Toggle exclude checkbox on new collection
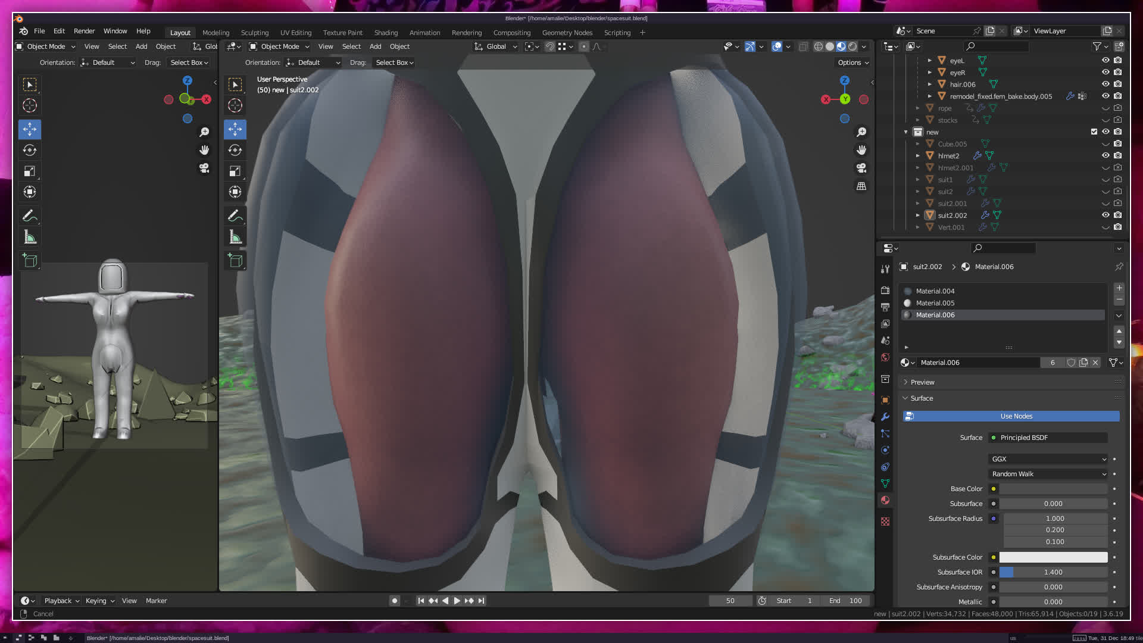The image size is (1143, 643). pos(1094,132)
